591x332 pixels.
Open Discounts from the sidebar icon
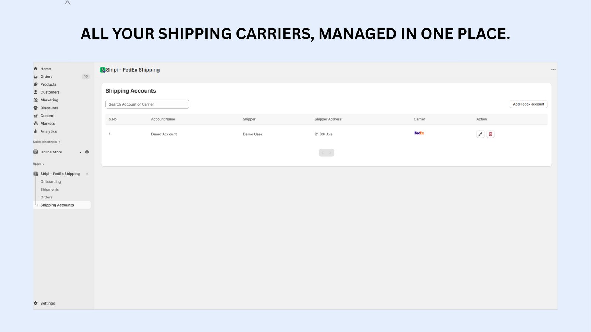click(x=35, y=108)
